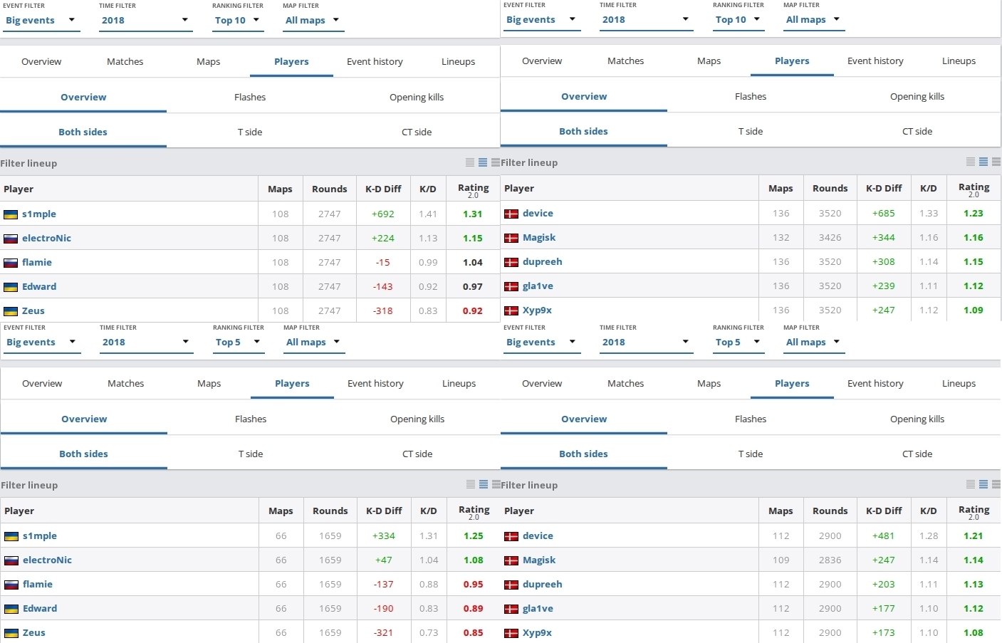Open dupreeh profile link with 1.15 rating

pyautogui.click(x=543, y=262)
